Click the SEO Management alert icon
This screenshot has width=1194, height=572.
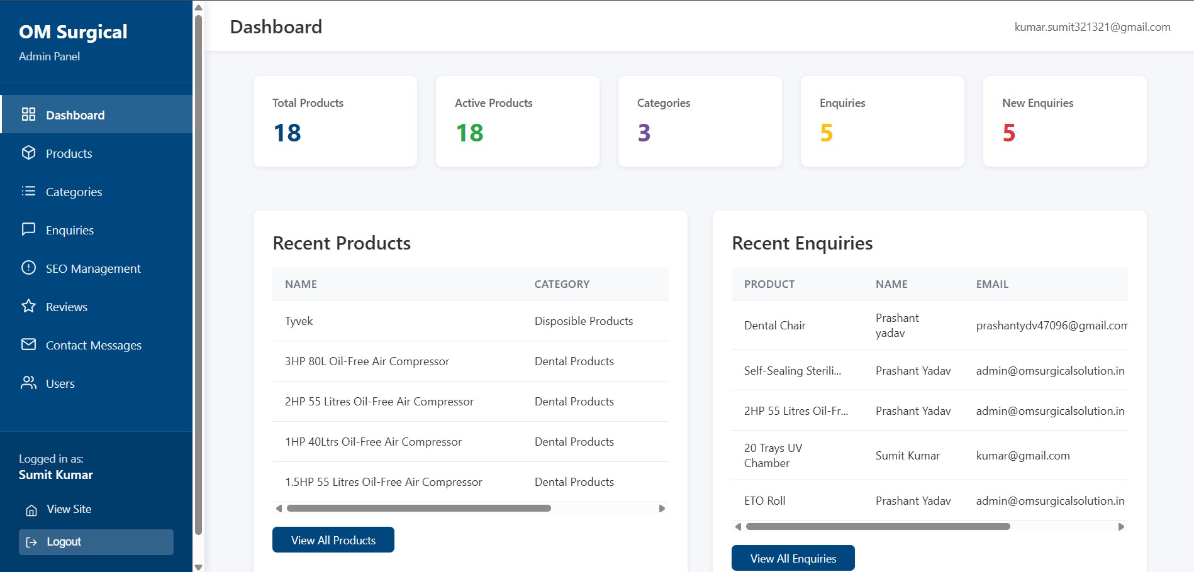tap(28, 268)
